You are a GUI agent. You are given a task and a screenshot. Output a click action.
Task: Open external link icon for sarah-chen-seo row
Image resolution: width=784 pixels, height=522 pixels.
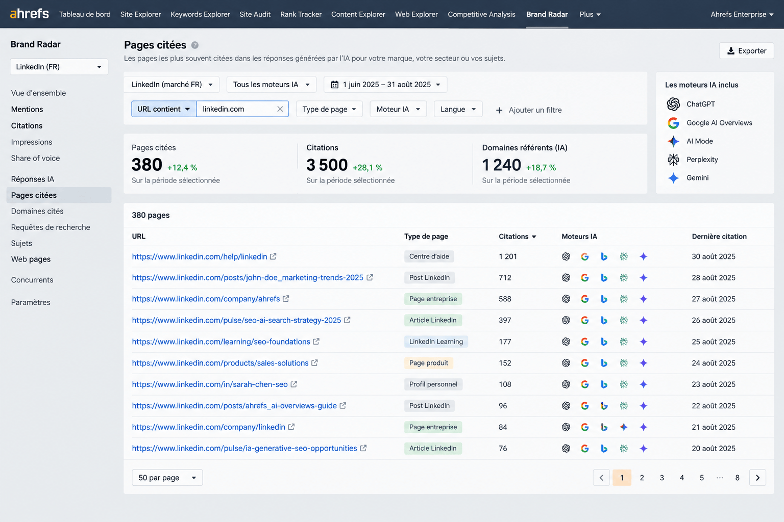pyautogui.click(x=294, y=384)
